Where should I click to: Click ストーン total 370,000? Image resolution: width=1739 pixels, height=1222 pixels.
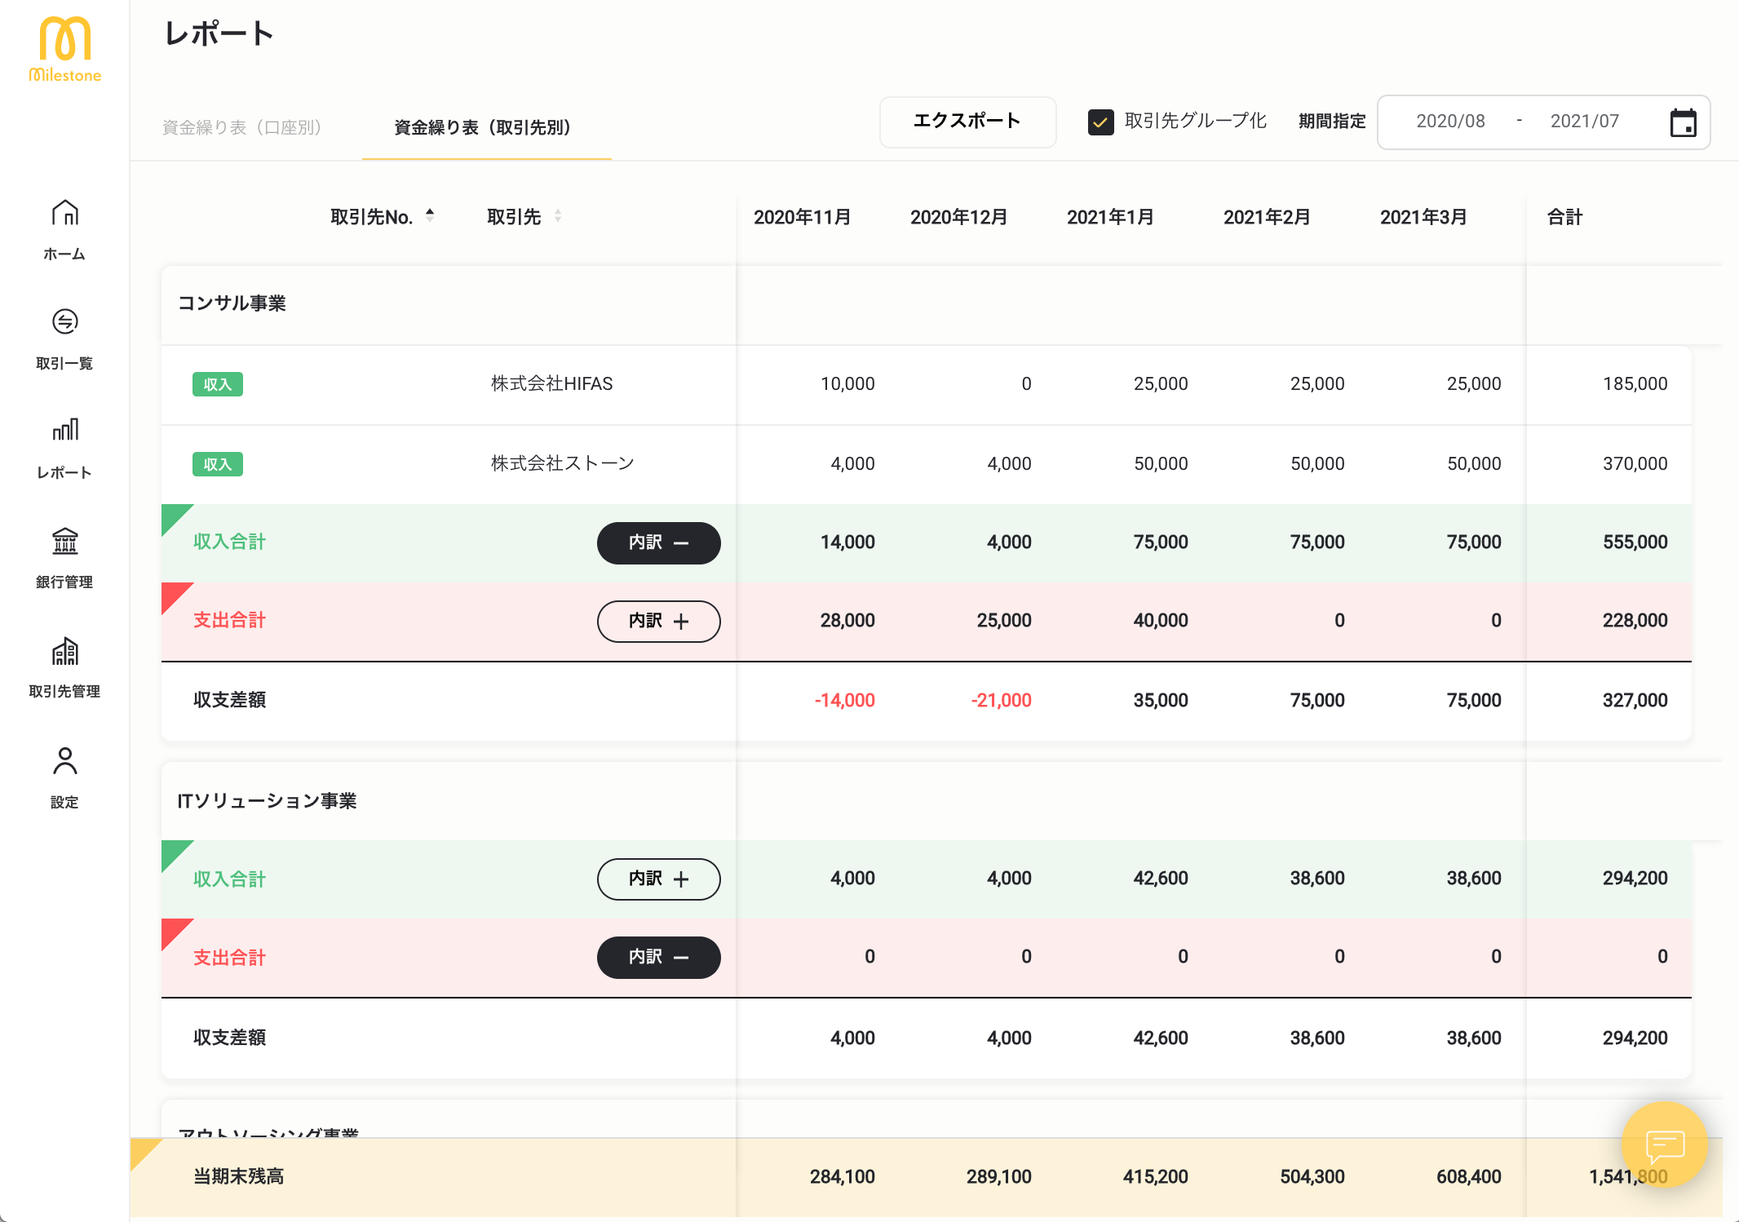1635,463
